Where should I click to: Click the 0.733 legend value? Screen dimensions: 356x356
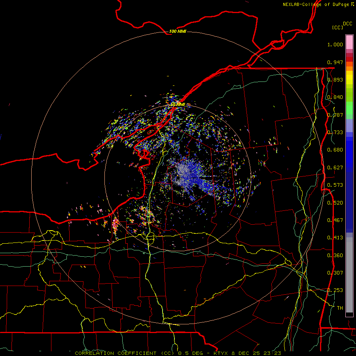(335, 133)
